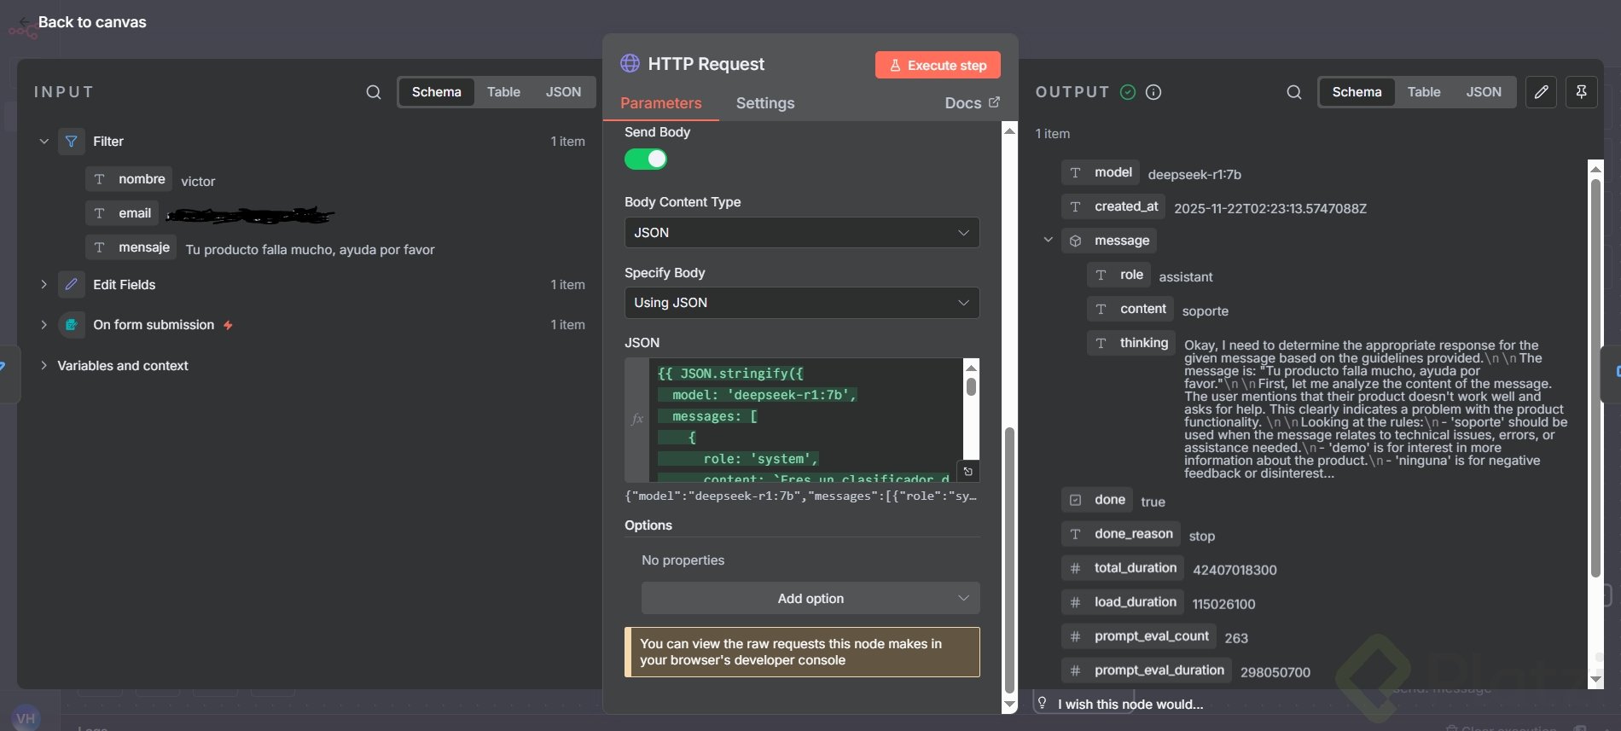This screenshot has height=731, width=1621.
Task: Click the role field pill in OUTPUT
Action: coord(1118,275)
